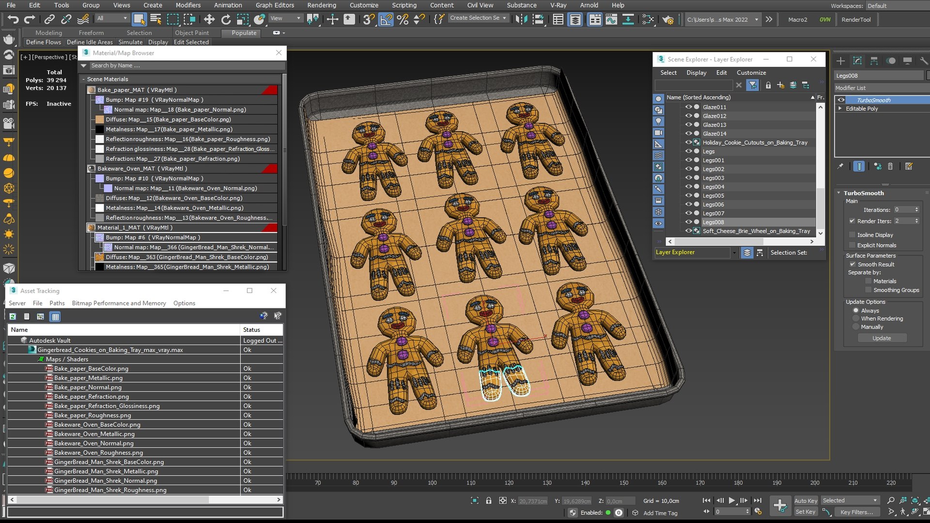Hide Glaze011 with its eye icon
The height and width of the screenshot is (523, 930).
tap(688, 107)
